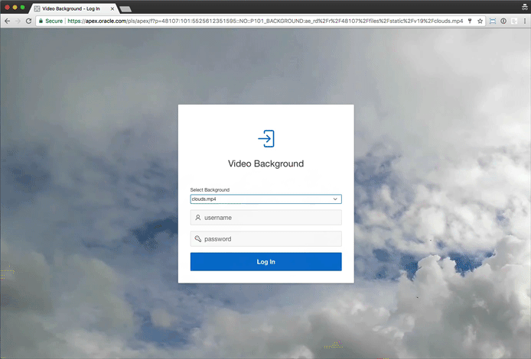Expand the clouds.mp4 dropdown chevron
Screen dimensions: 531x359
(335, 199)
